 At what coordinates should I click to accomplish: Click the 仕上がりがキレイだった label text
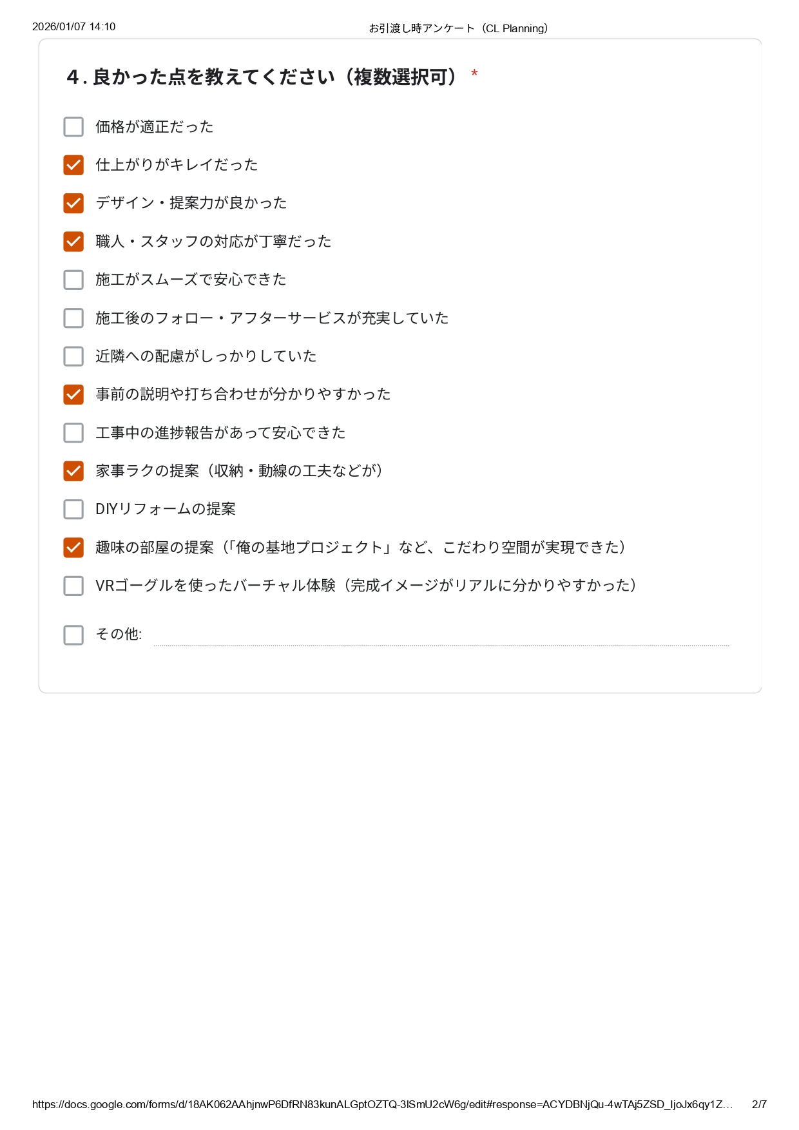click(x=177, y=165)
